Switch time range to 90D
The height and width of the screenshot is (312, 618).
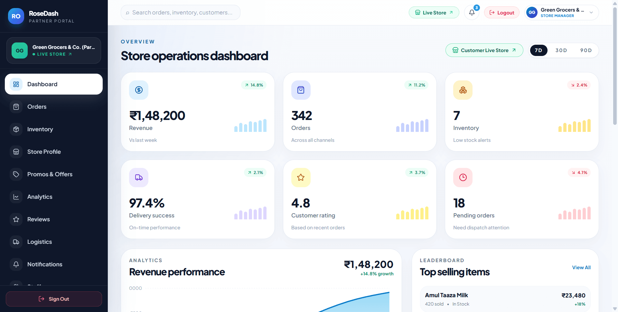tap(586, 50)
